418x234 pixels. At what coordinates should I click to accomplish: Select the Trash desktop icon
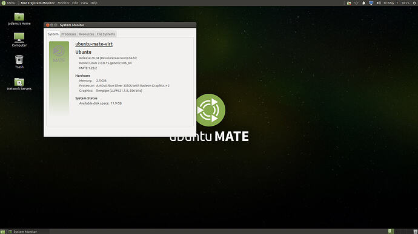19,62
